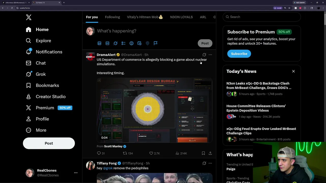This screenshot has width=326, height=183.
Task: Add a GIF to the post
Action: 107,43
